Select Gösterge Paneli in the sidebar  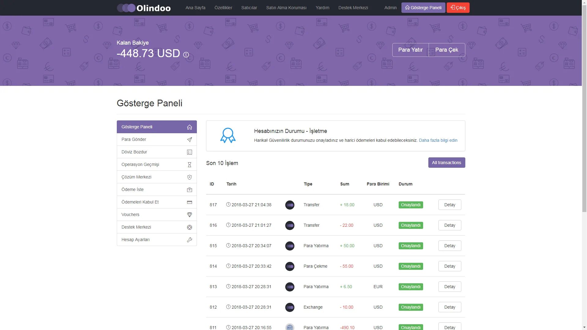tap(157, 127)
